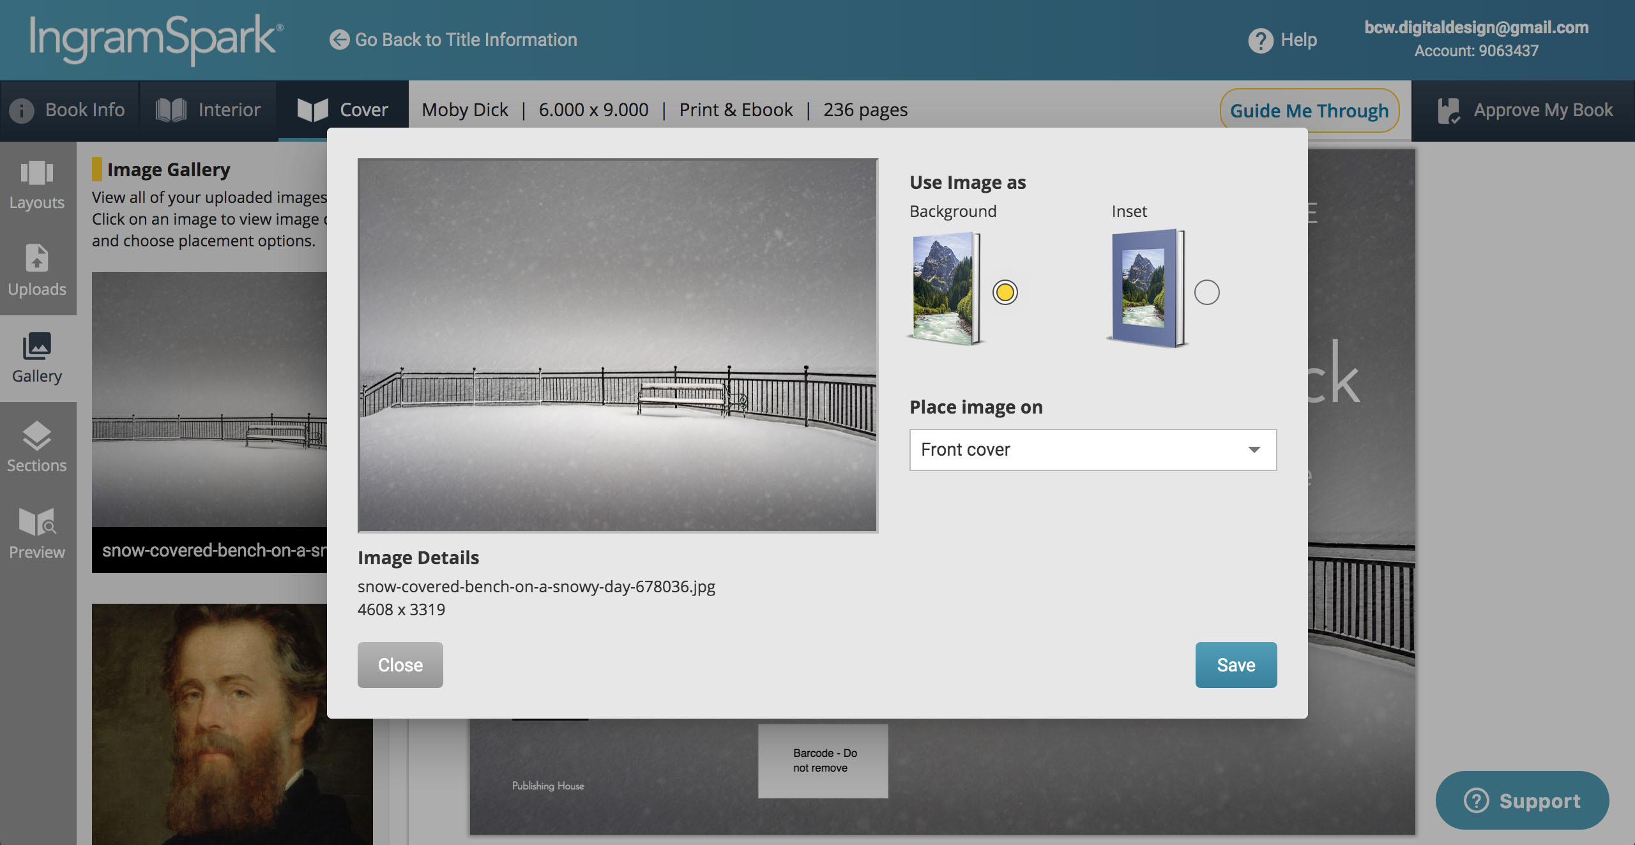Open the Support chat widget
Screen dimensions: 1635x845
coord(1521,800)
